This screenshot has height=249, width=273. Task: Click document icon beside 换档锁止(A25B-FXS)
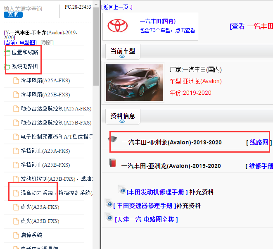pyautogui.click(x=16, y=165)
